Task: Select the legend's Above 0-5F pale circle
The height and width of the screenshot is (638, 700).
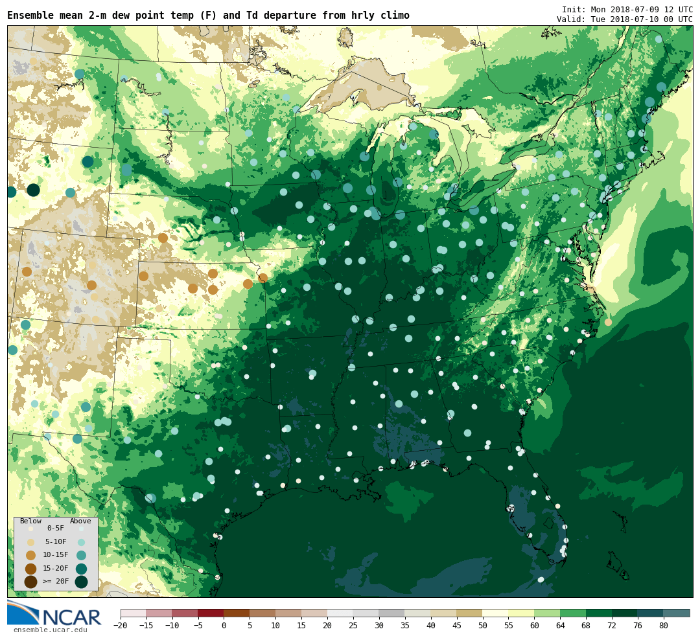Action: [x=81, y=529]
